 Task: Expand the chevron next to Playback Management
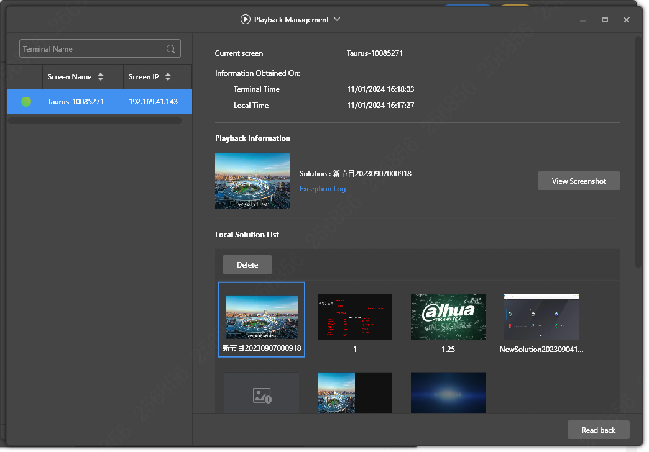point(336,19)
